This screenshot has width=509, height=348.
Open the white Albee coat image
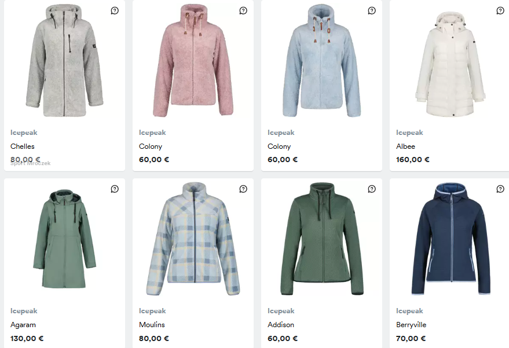(450, 61)
